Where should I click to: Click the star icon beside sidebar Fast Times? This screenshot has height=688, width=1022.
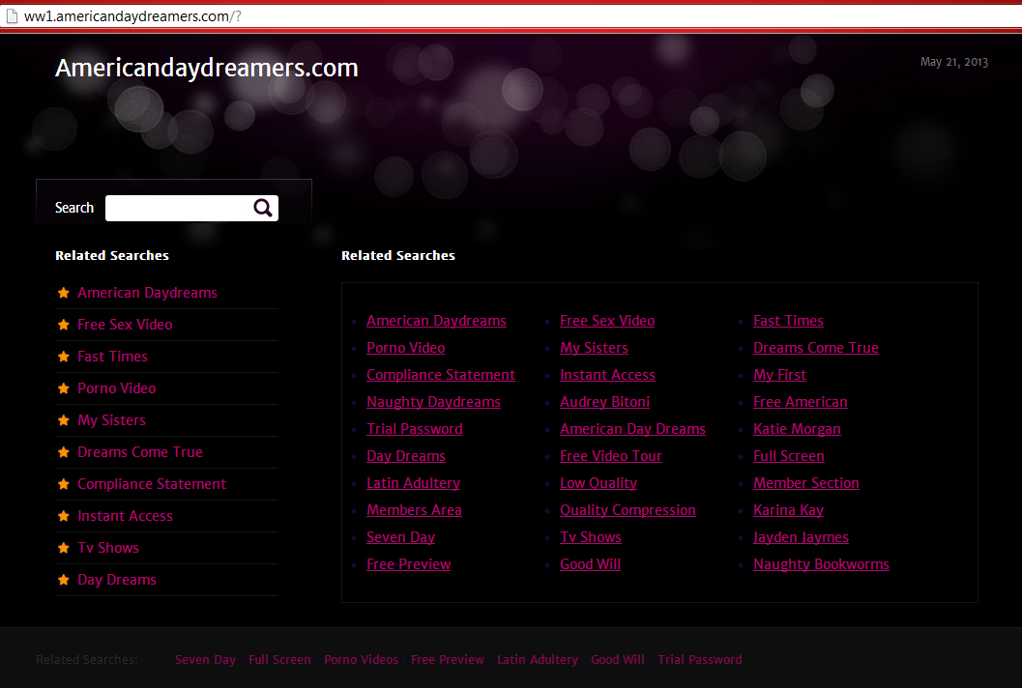[x=63, y=357]
